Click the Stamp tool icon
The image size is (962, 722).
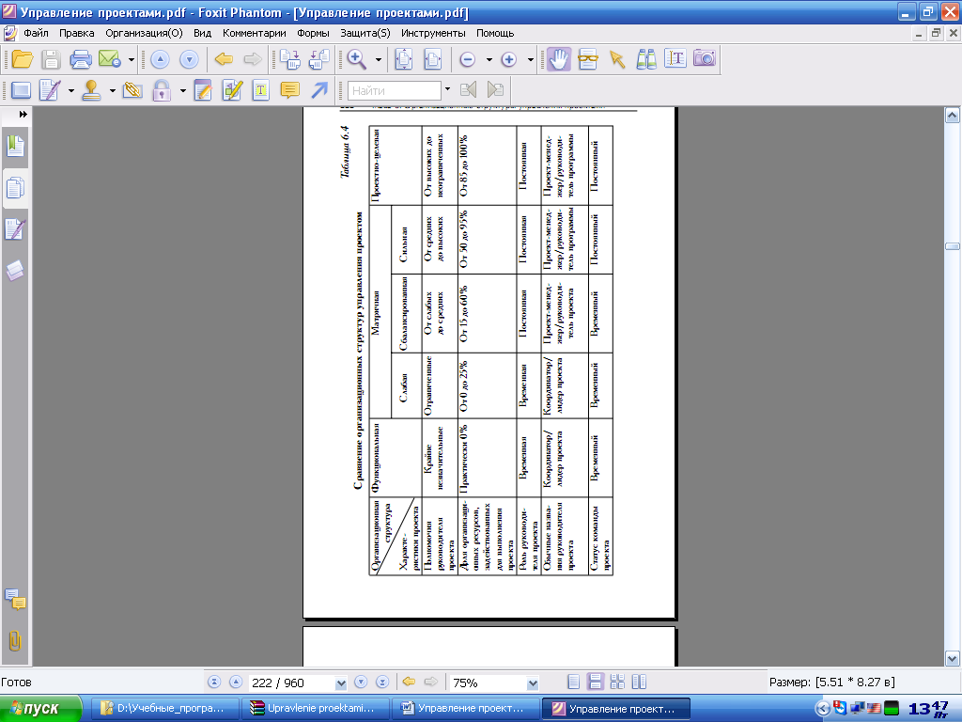[x=91, y=91]
